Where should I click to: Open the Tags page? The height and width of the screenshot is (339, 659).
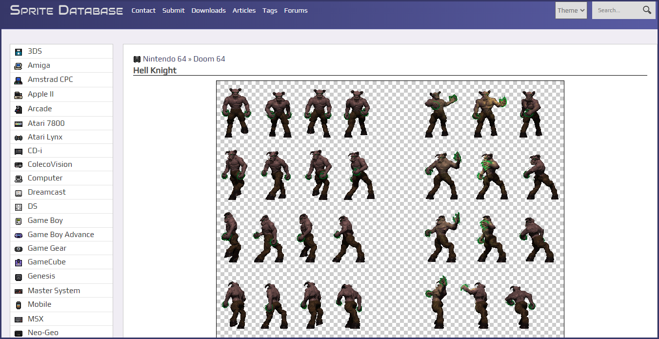[270, 10]
